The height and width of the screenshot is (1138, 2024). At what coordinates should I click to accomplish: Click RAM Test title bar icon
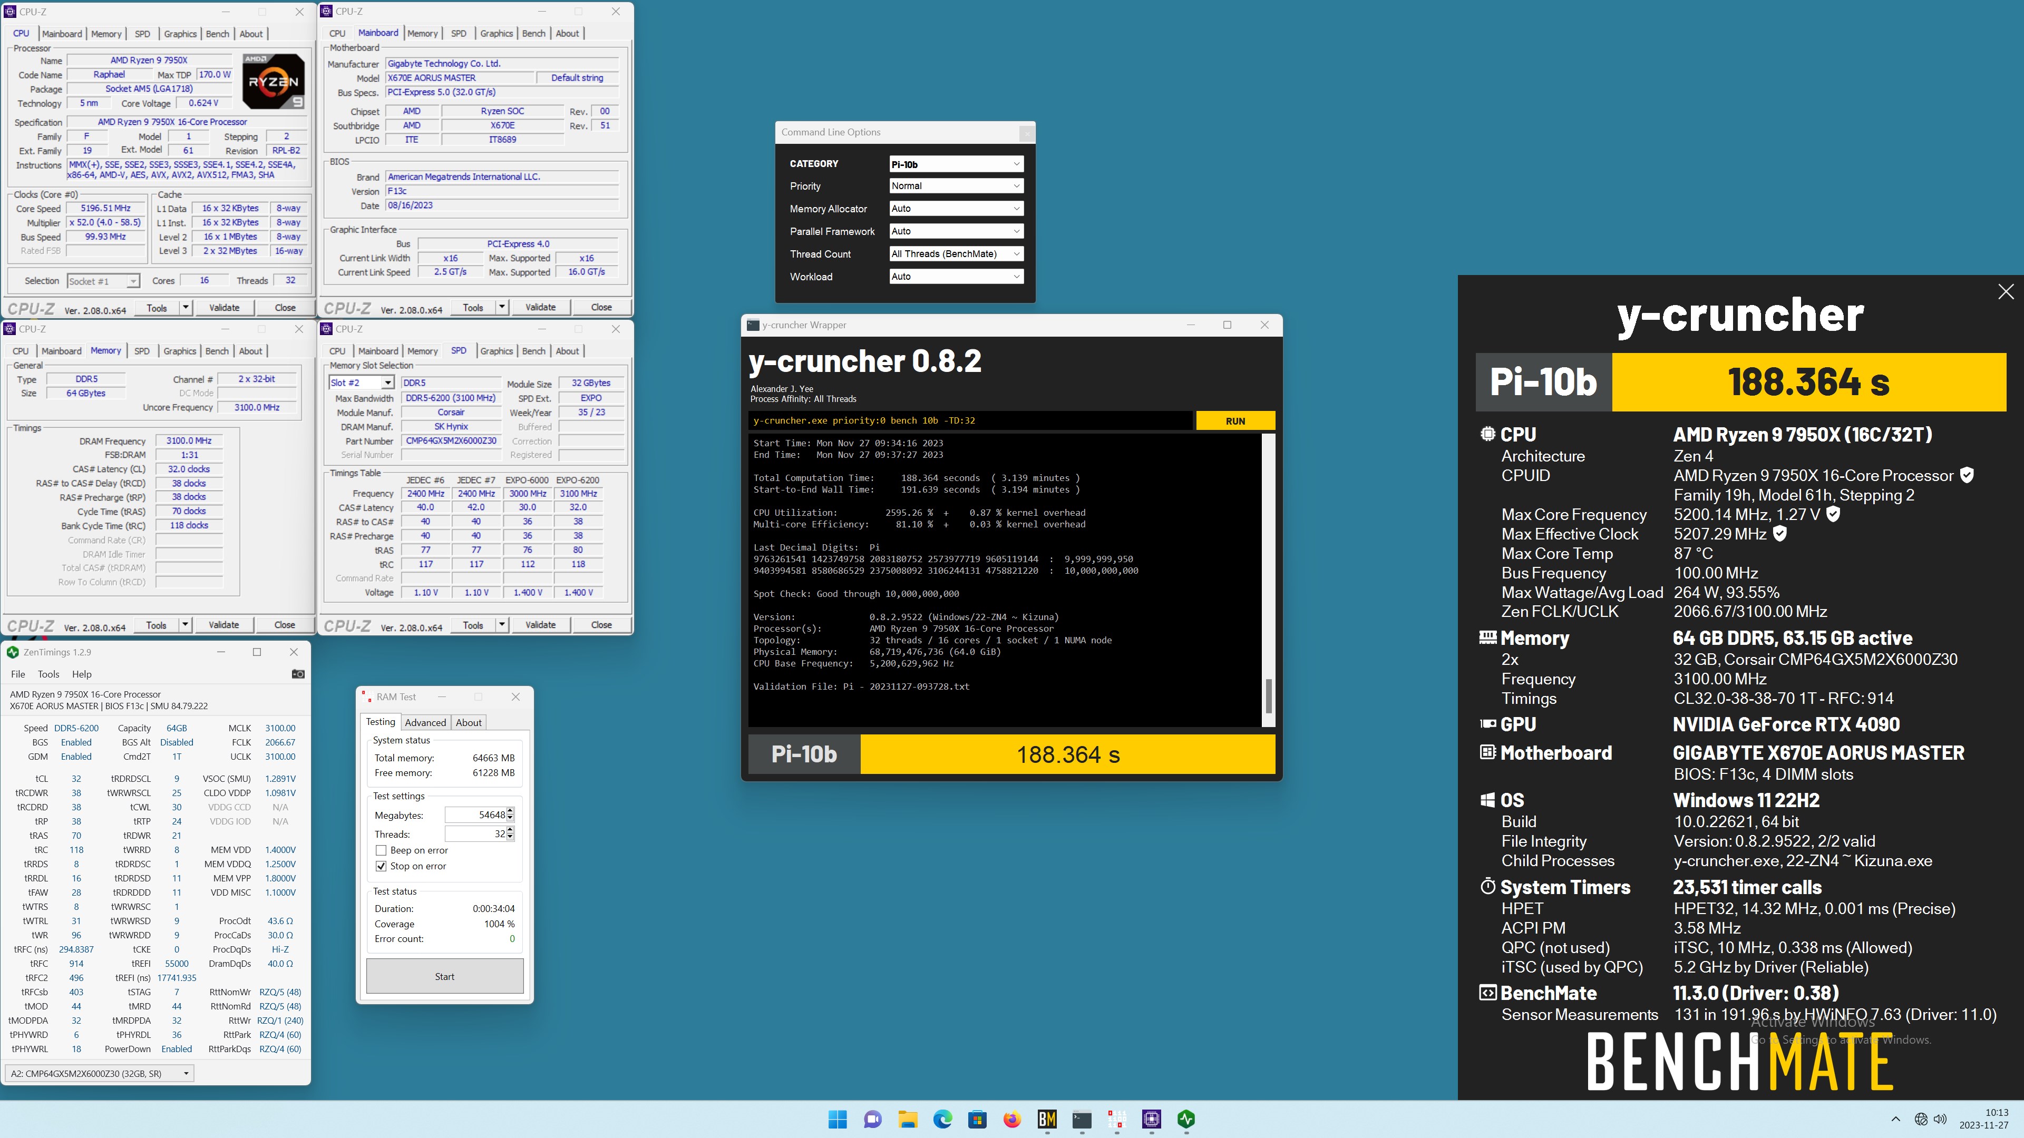(x=366, y=696)
